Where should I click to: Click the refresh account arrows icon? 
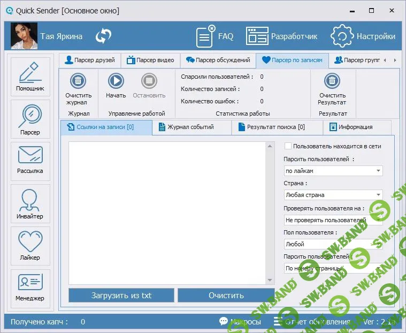click(103, 36)
